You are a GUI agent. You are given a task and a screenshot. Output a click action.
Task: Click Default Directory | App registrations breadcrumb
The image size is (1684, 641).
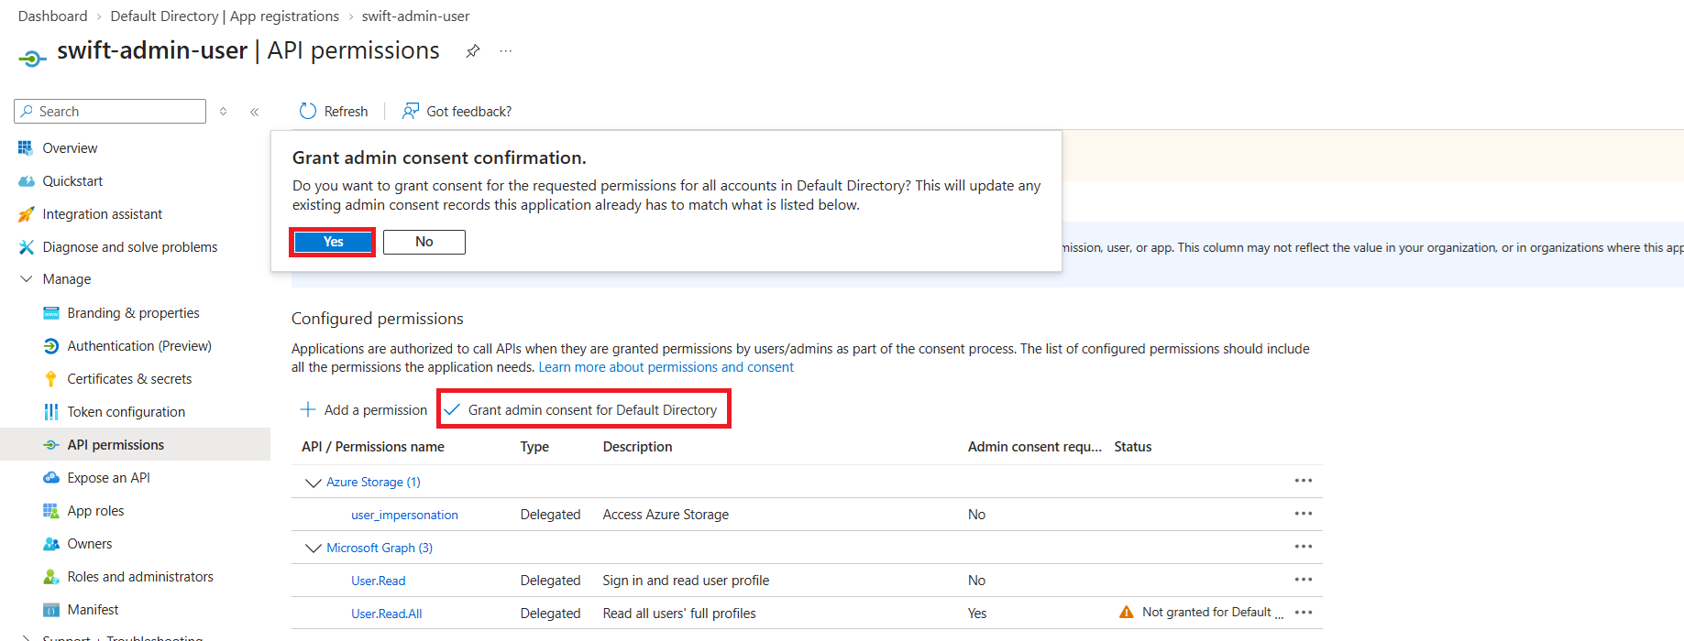[225, 16]
